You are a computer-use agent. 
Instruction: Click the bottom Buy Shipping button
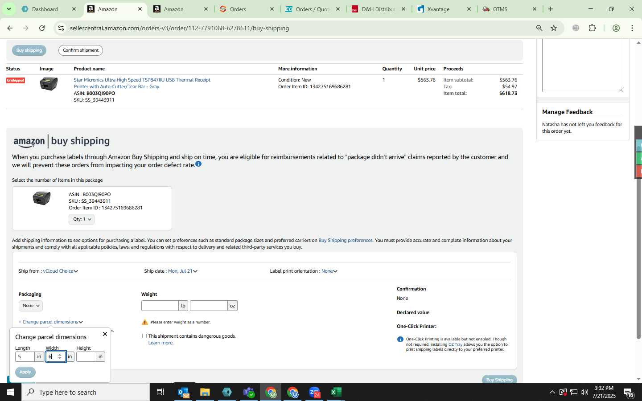click(499, 380)
